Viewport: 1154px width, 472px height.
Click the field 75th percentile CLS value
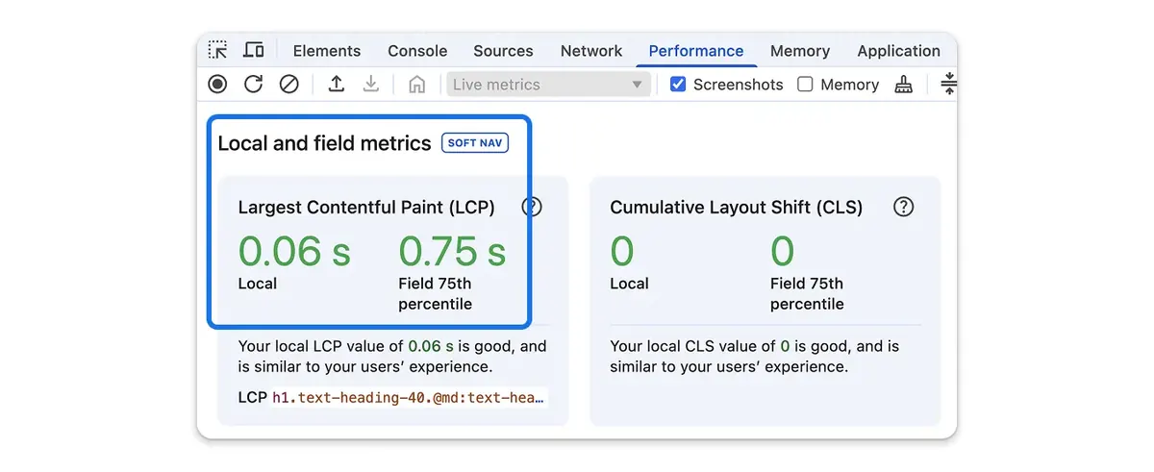(x=783, y=252)
